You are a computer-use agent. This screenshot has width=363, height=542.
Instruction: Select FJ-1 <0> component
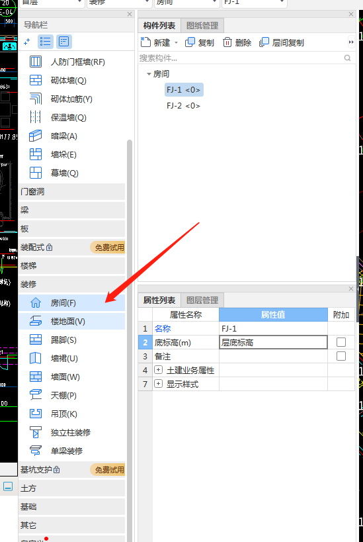click(x=184, y=90)
